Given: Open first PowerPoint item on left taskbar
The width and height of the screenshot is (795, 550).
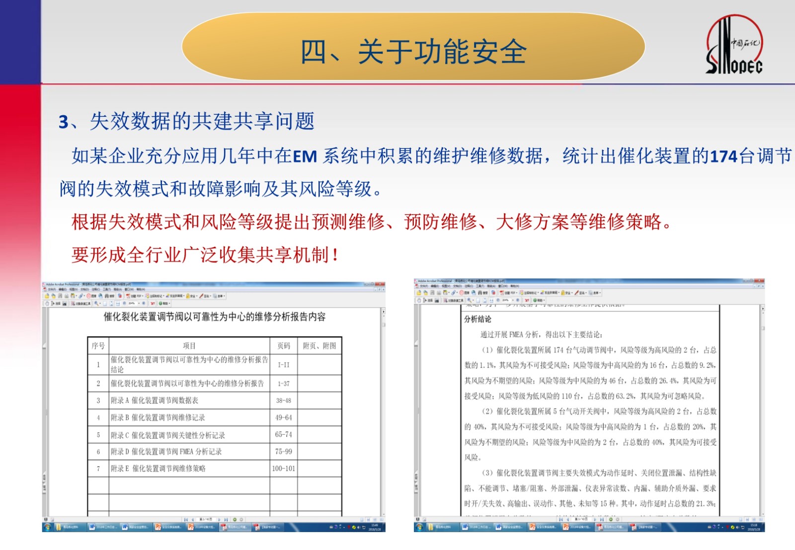Looking at the screenshot, I should [168, 527].
